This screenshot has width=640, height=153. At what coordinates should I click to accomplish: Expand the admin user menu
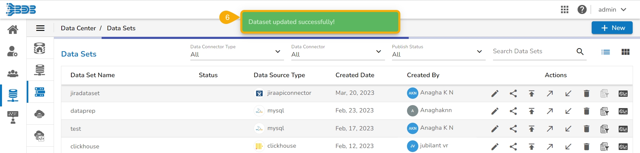tap(612, 10)
